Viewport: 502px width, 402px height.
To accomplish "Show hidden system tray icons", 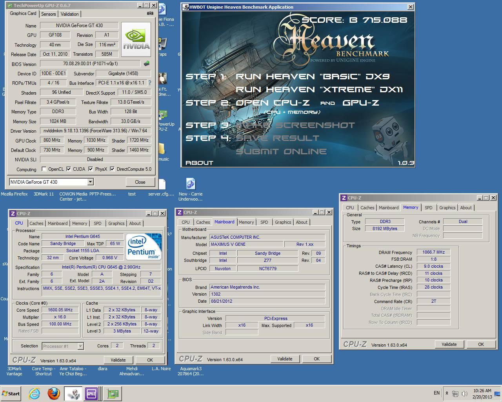I will (447, 393).
